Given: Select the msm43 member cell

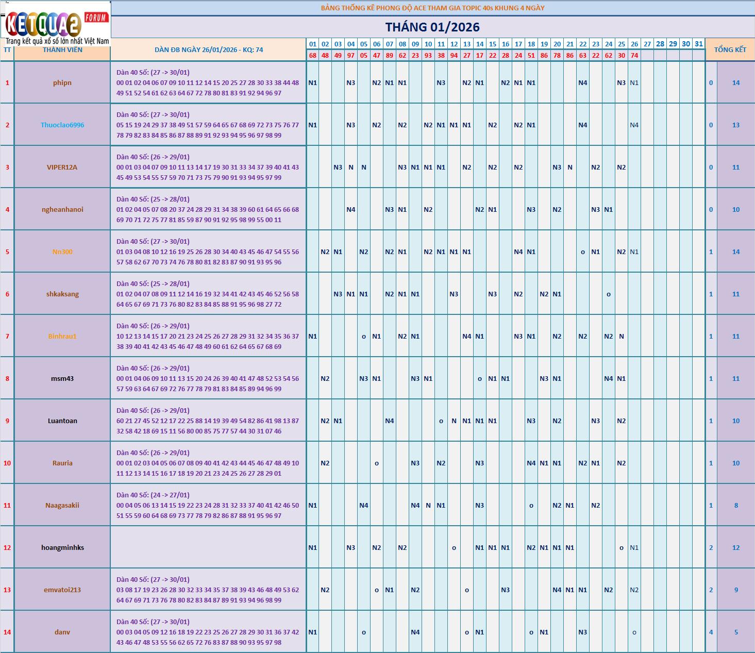Looking at the screenshot, I should click(62, 379).
